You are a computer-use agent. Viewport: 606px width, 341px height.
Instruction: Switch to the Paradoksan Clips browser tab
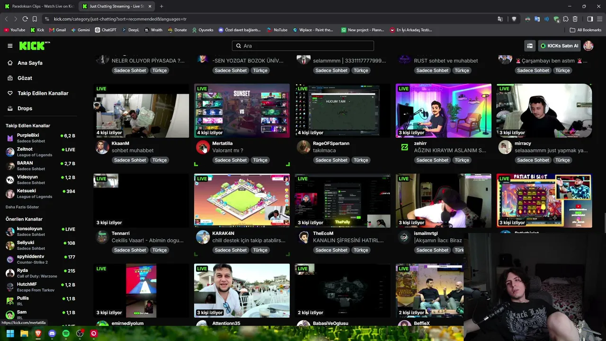click(x=40, y=6)
